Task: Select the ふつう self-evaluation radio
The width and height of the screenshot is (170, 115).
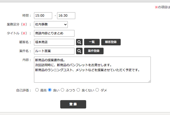Action: (x=62, y=90)
